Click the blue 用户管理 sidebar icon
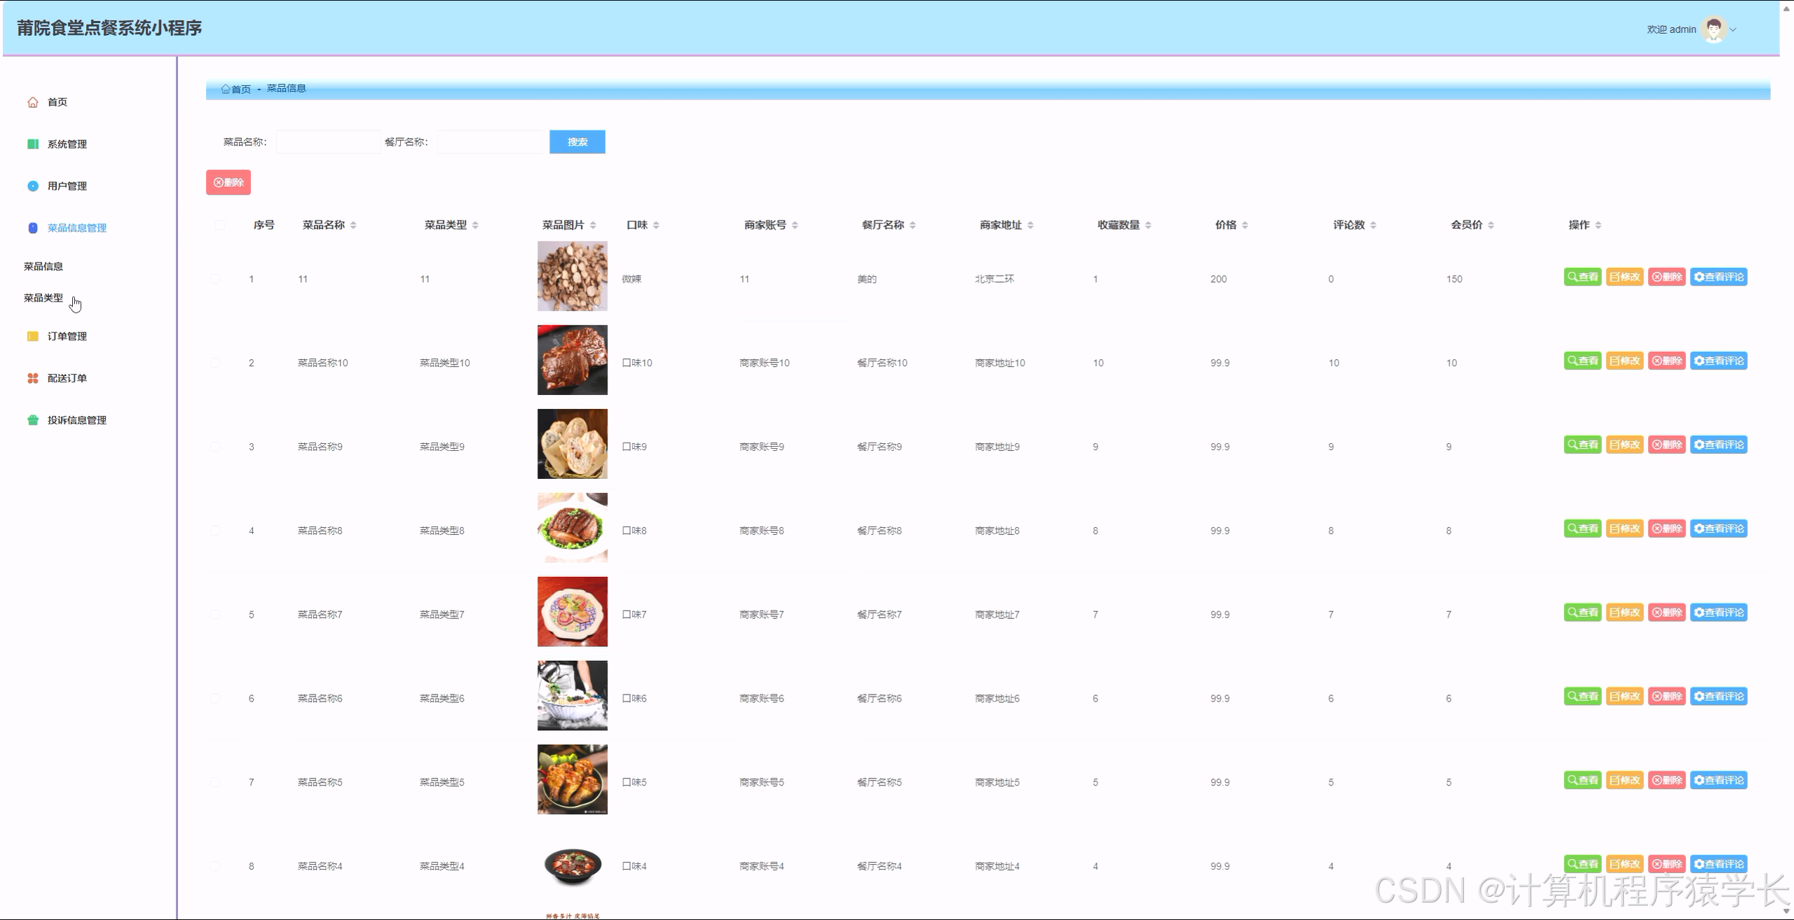The height and width of the screenshot is (920, 1794). pos(33,186)
